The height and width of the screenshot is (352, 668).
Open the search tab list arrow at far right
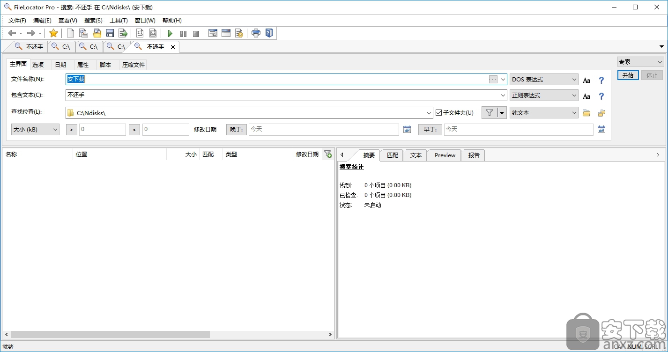point(662,46)
